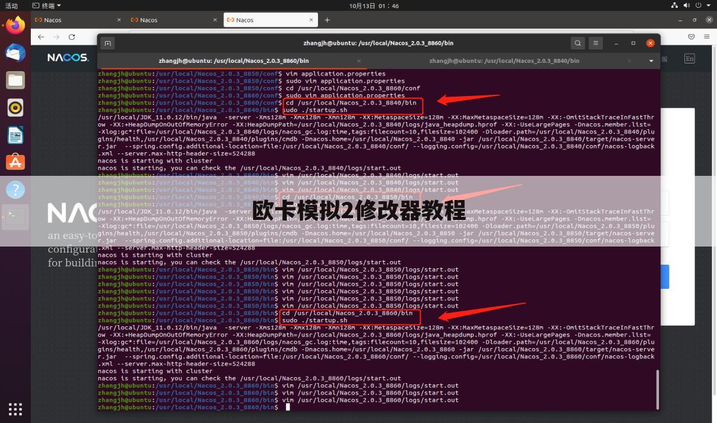Viewport: 717px width, 423px height.
Task: Expand the terminal tab list dropdown
Action: tap(651, 61)
